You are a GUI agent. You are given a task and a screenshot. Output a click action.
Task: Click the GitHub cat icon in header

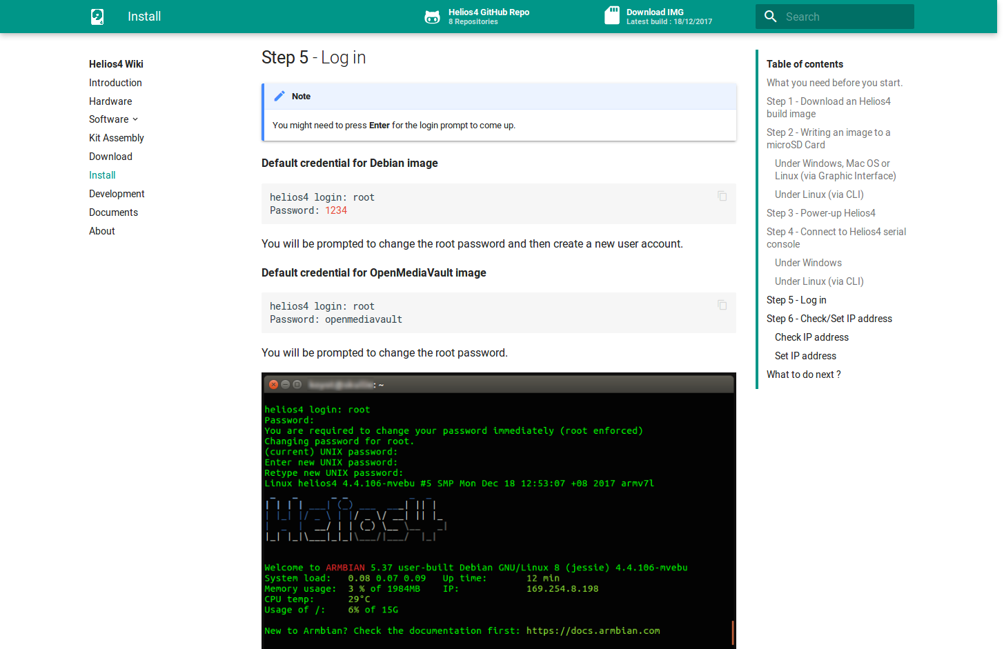coord(432,17)
